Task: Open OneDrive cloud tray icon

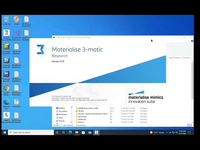Action: (x=170, y=132)
